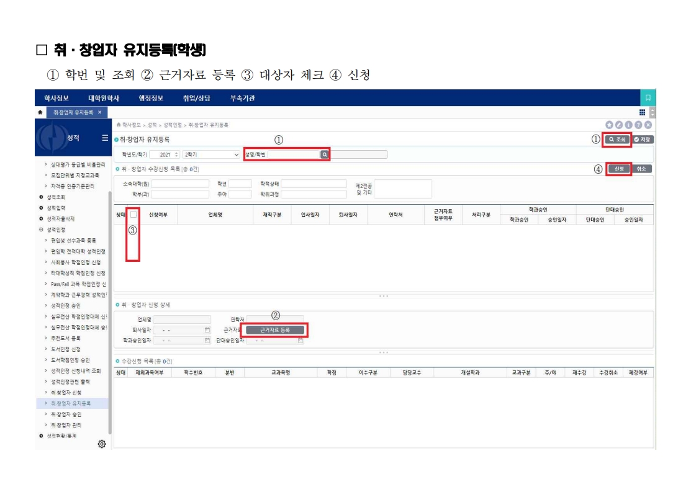Click the 성명/학번 input field
This screenshot has height=492, width=696.
[293, 154]
